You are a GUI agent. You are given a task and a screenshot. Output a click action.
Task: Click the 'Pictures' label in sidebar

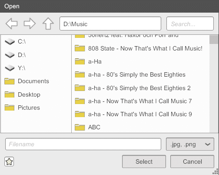click(x=29, y=108)
